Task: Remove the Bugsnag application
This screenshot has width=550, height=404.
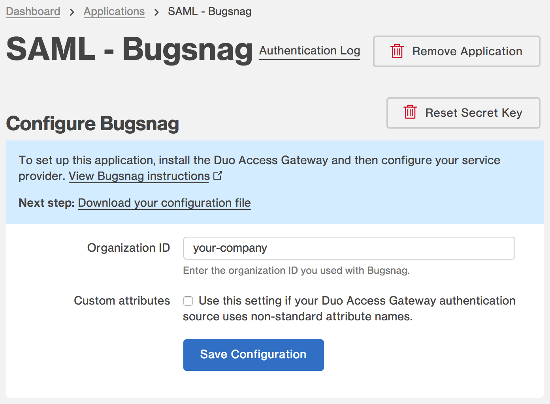Action: click(456, 51)
